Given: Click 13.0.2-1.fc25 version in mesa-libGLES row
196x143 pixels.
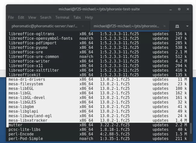Looking at the screenshot, I should [x=115, y=102].
